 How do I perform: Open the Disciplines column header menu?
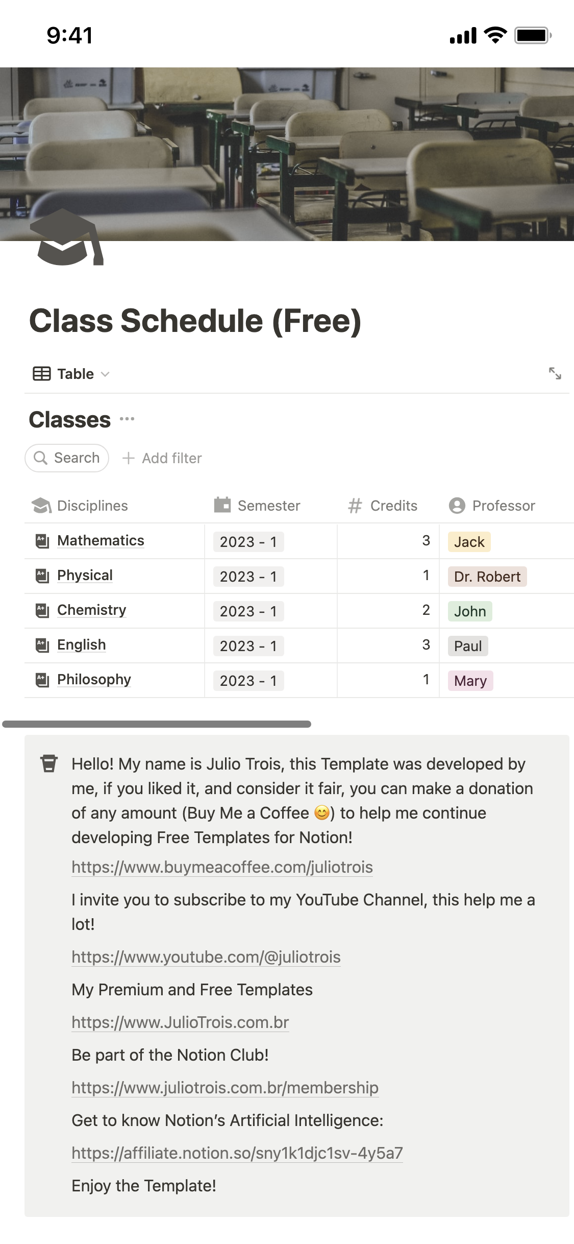click(80, 506)
